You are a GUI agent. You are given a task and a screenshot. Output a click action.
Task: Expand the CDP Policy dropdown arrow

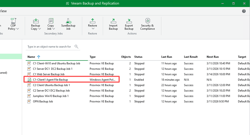[17, 29]
